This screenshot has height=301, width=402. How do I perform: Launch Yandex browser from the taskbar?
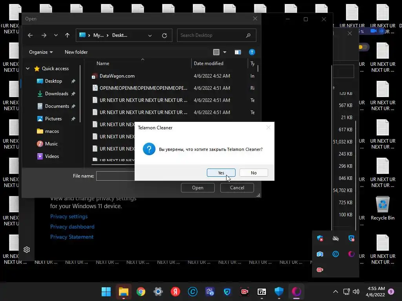(175, 292)
